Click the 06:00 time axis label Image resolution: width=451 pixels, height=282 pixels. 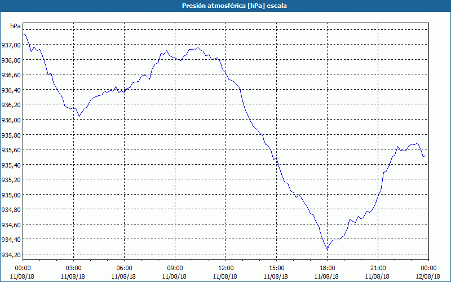pos(124,268)
